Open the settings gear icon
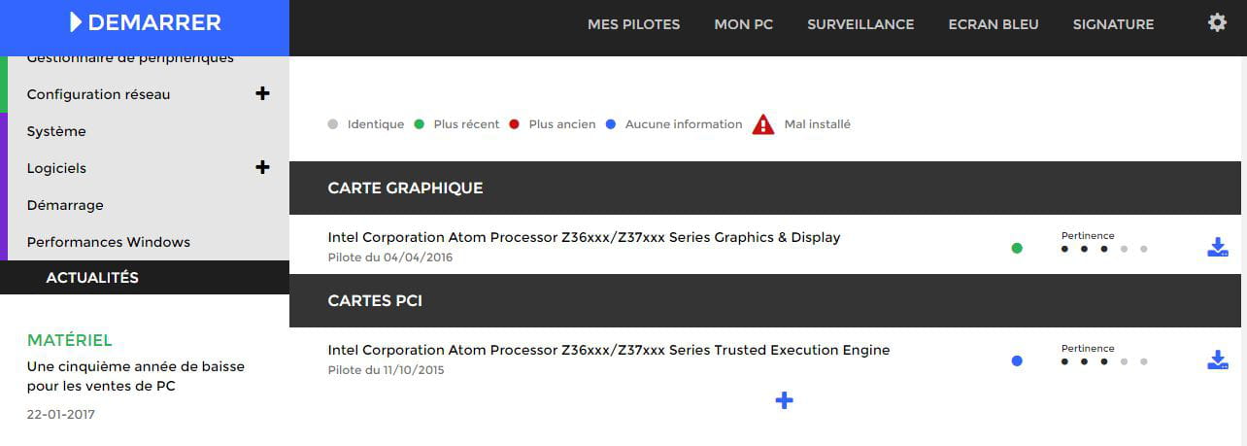The height and width of the screenshot is (446, 1247). [1217, 22]
